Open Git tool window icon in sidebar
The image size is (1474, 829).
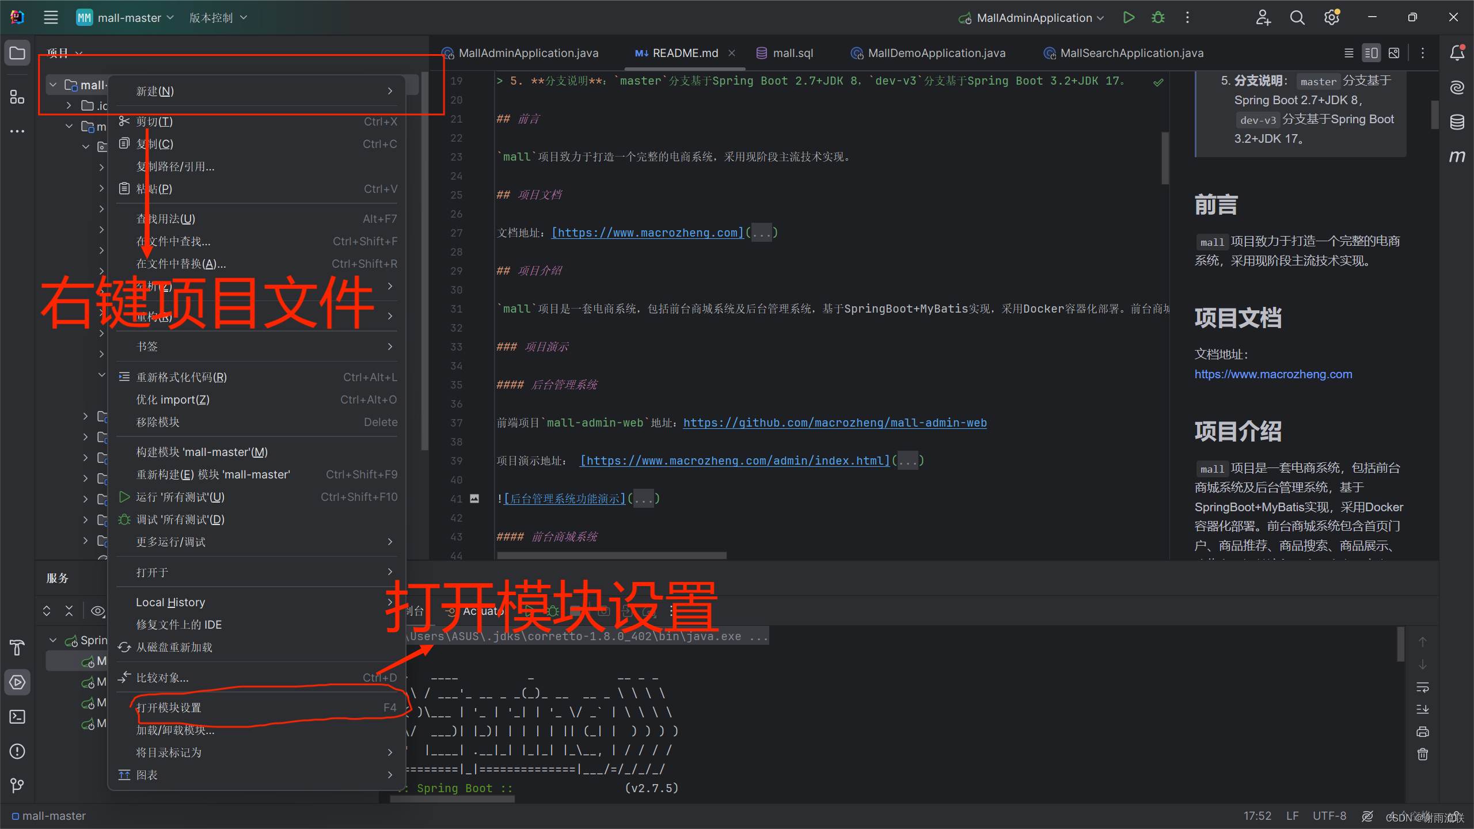[17, 785]
